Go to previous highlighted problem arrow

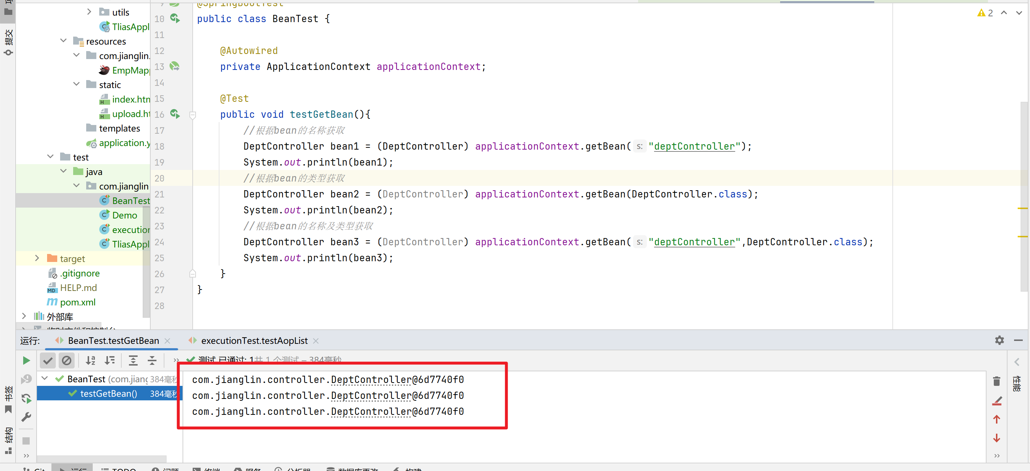pos(1004,13)
